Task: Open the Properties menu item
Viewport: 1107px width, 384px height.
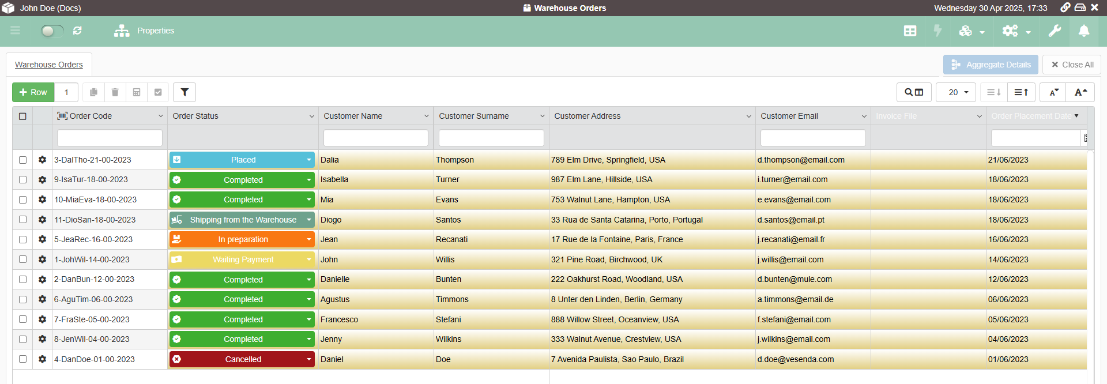Action: pyautogui.click(x=145, y=31)
